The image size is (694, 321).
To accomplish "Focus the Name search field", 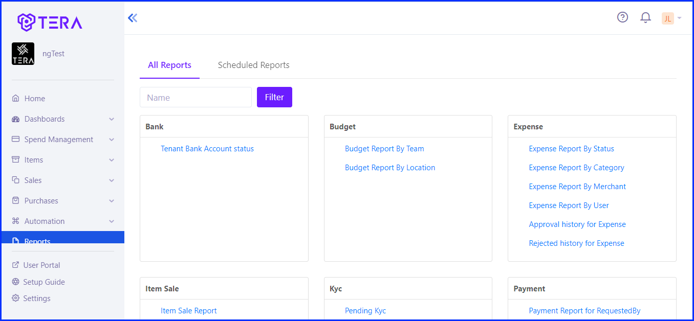I will (x=196, y=97).
